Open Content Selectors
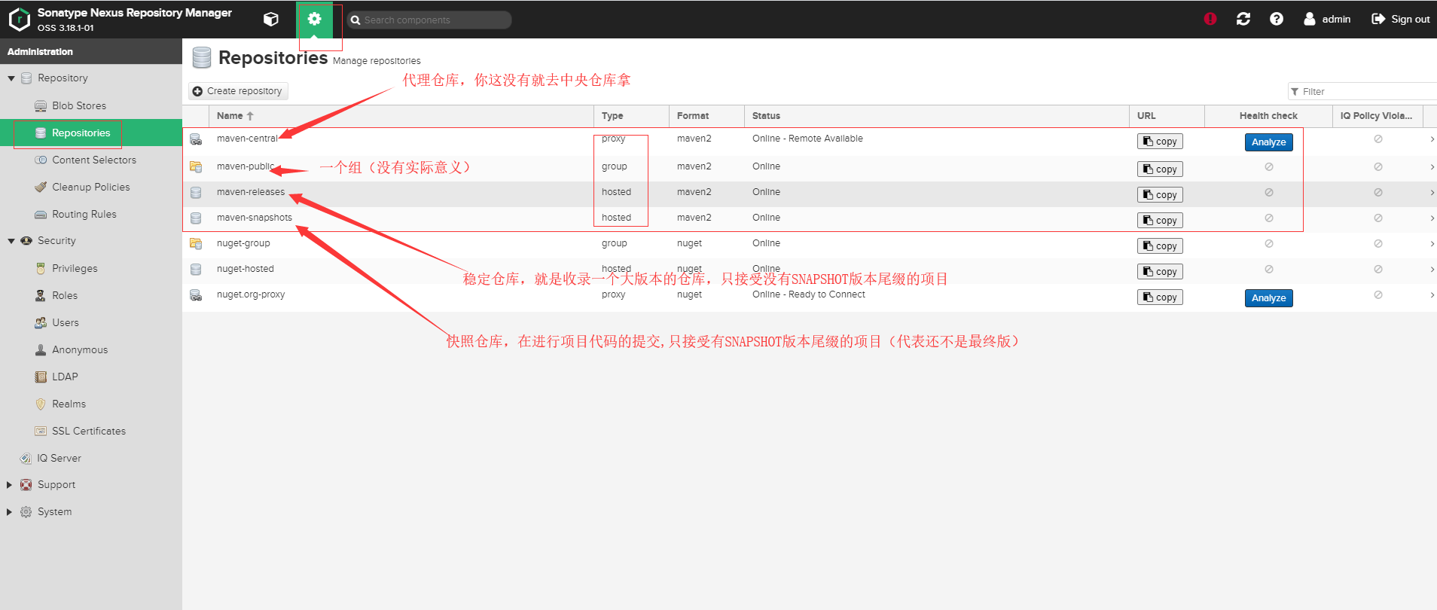The width and height of the screenshot is (1437, 610). click(94, 160)
